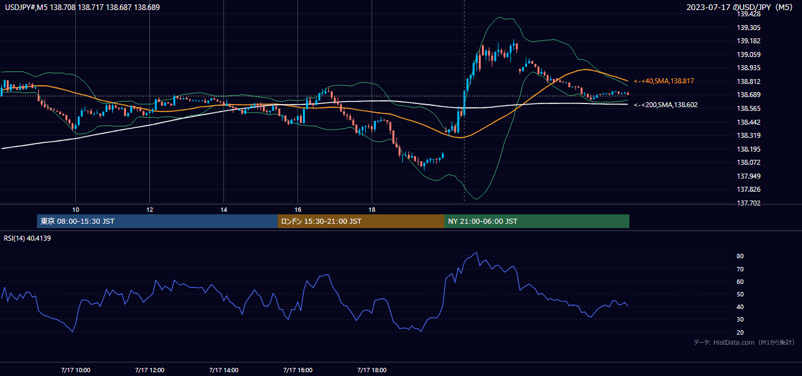
Task: Click the hour 14 time axis marker
Action: click(x=223, y=209)
